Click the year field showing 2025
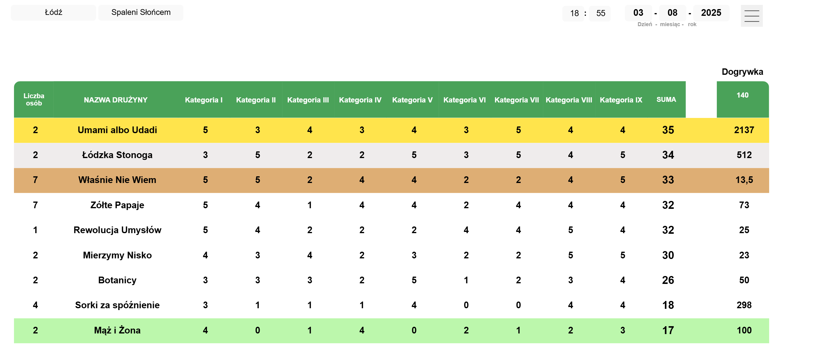The image size is (819, 352). point(711,13)
